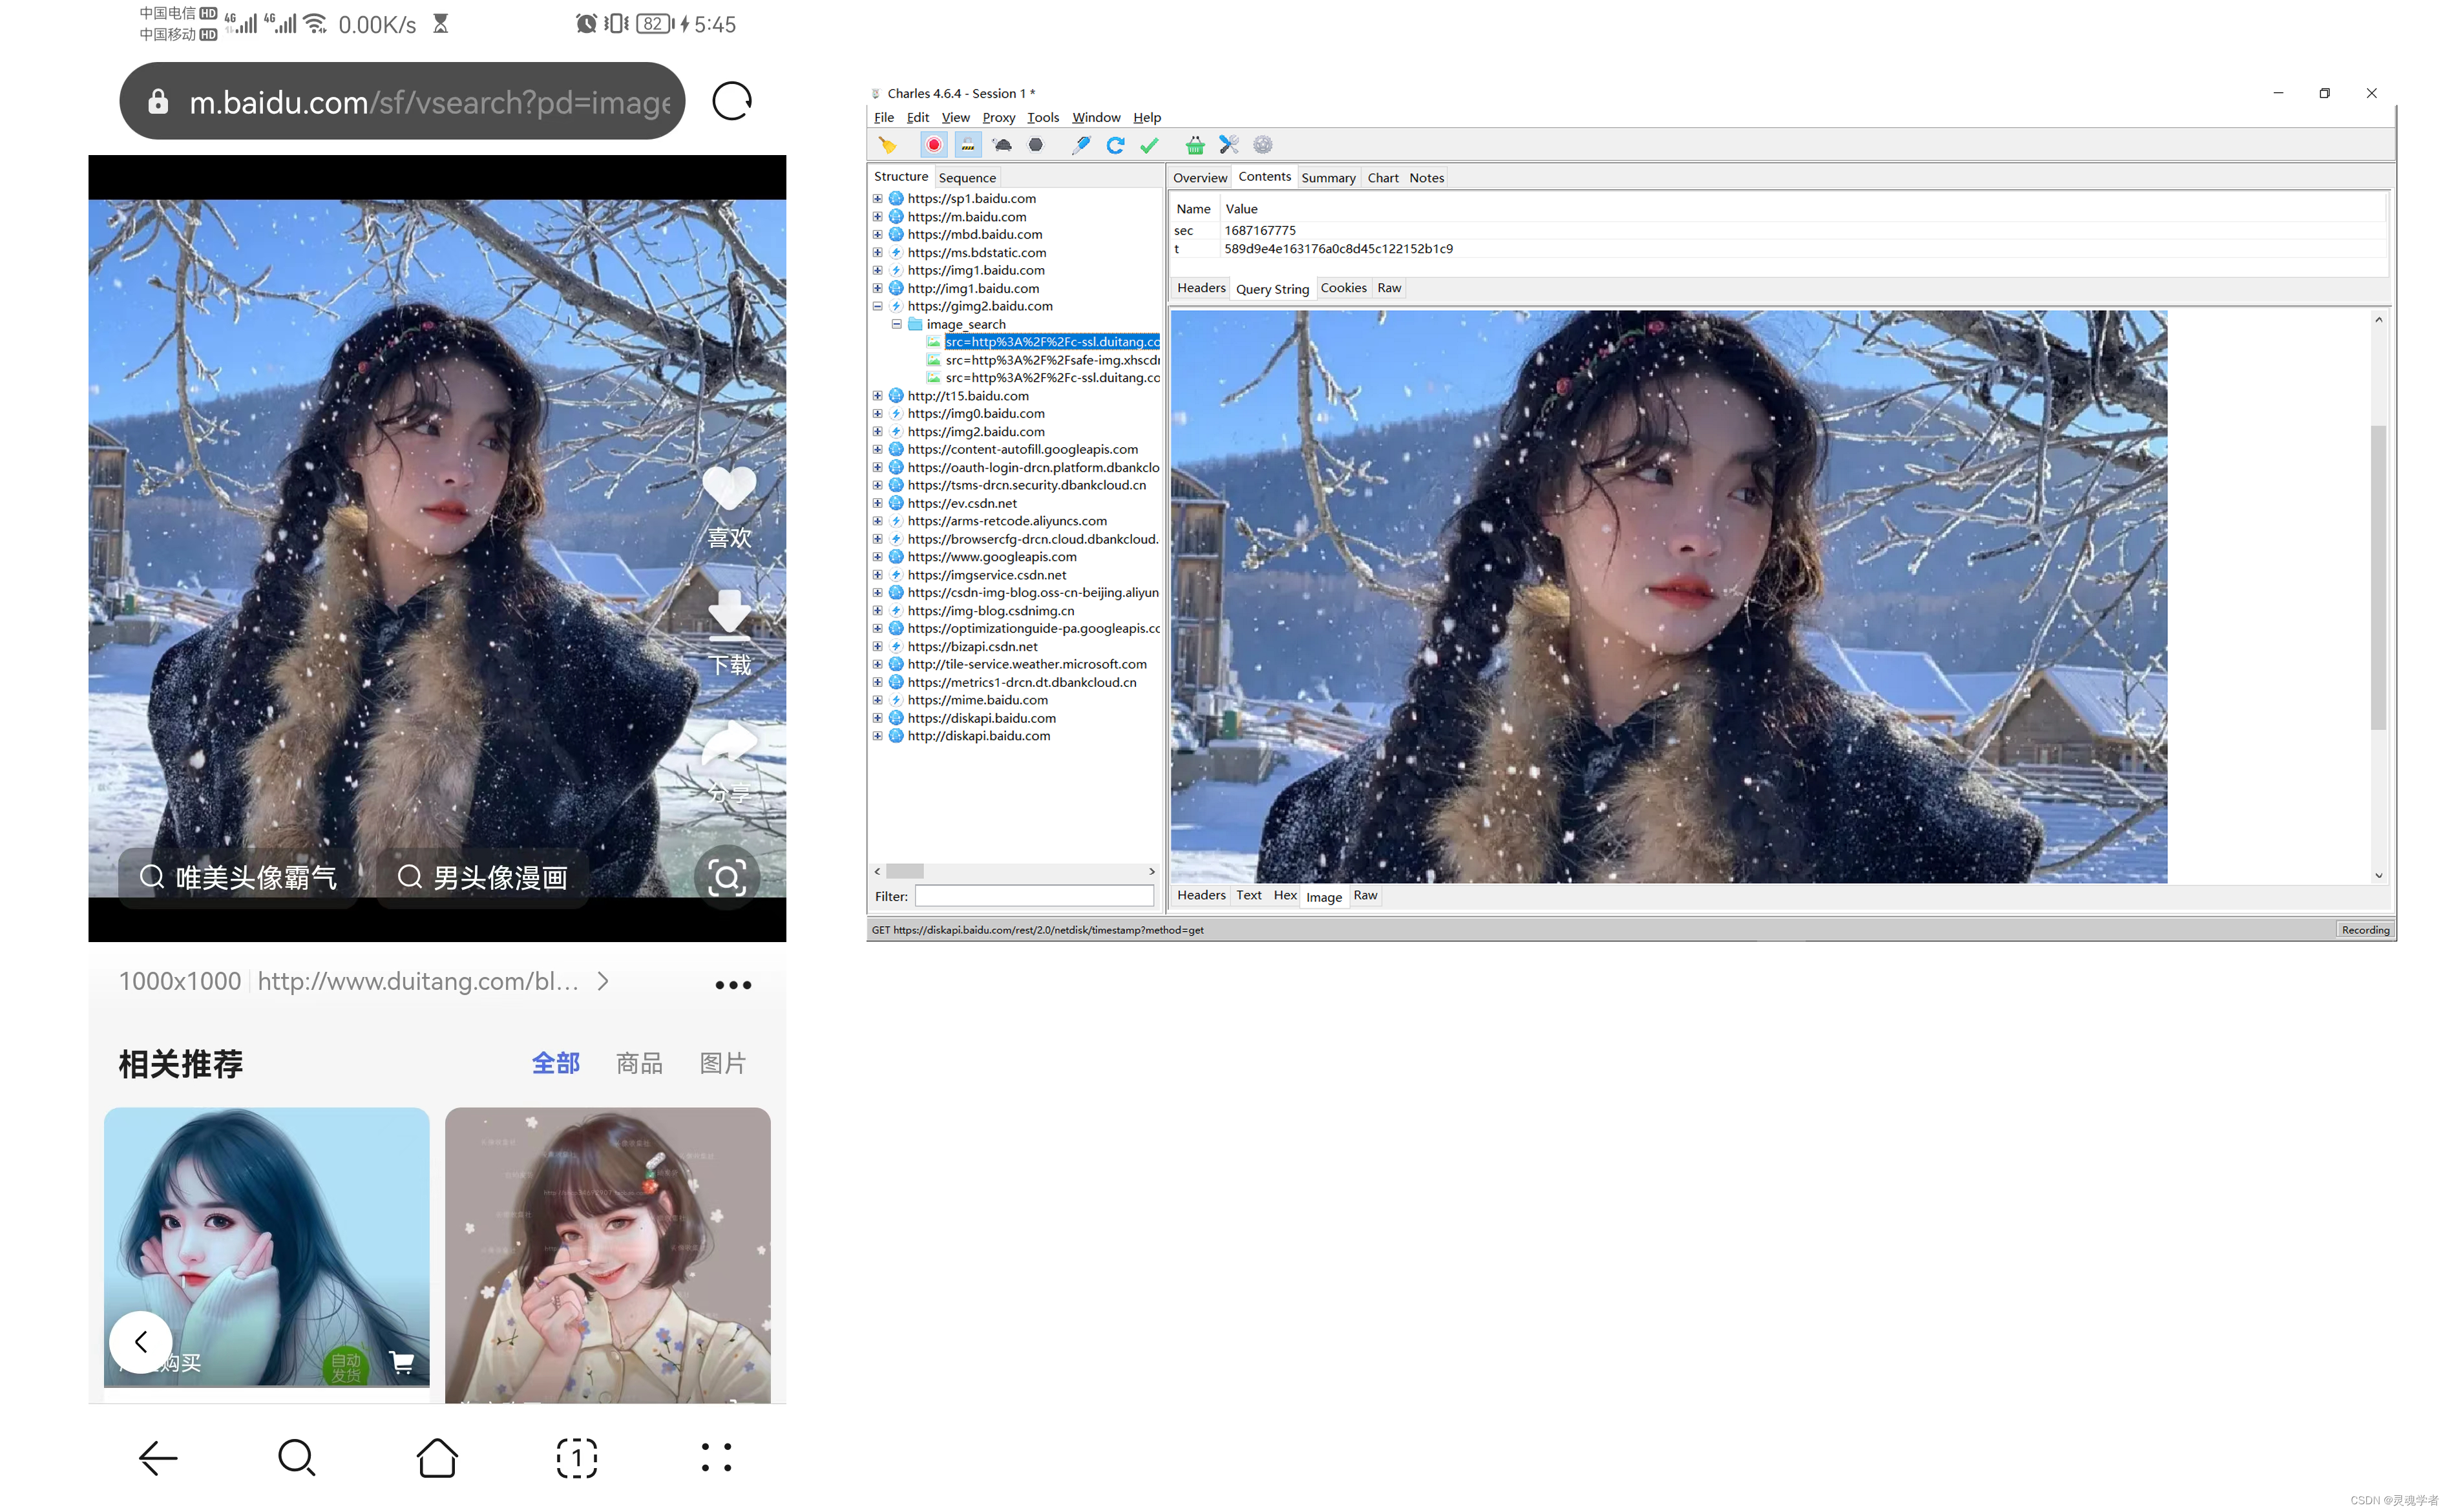The image size is (2449, 1512).
Task: Open the Settings gear icon in toolbar
Action: (x=1263, y=145)
